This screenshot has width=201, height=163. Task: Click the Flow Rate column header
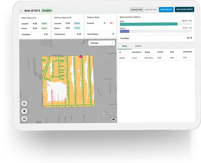(137, 52)
